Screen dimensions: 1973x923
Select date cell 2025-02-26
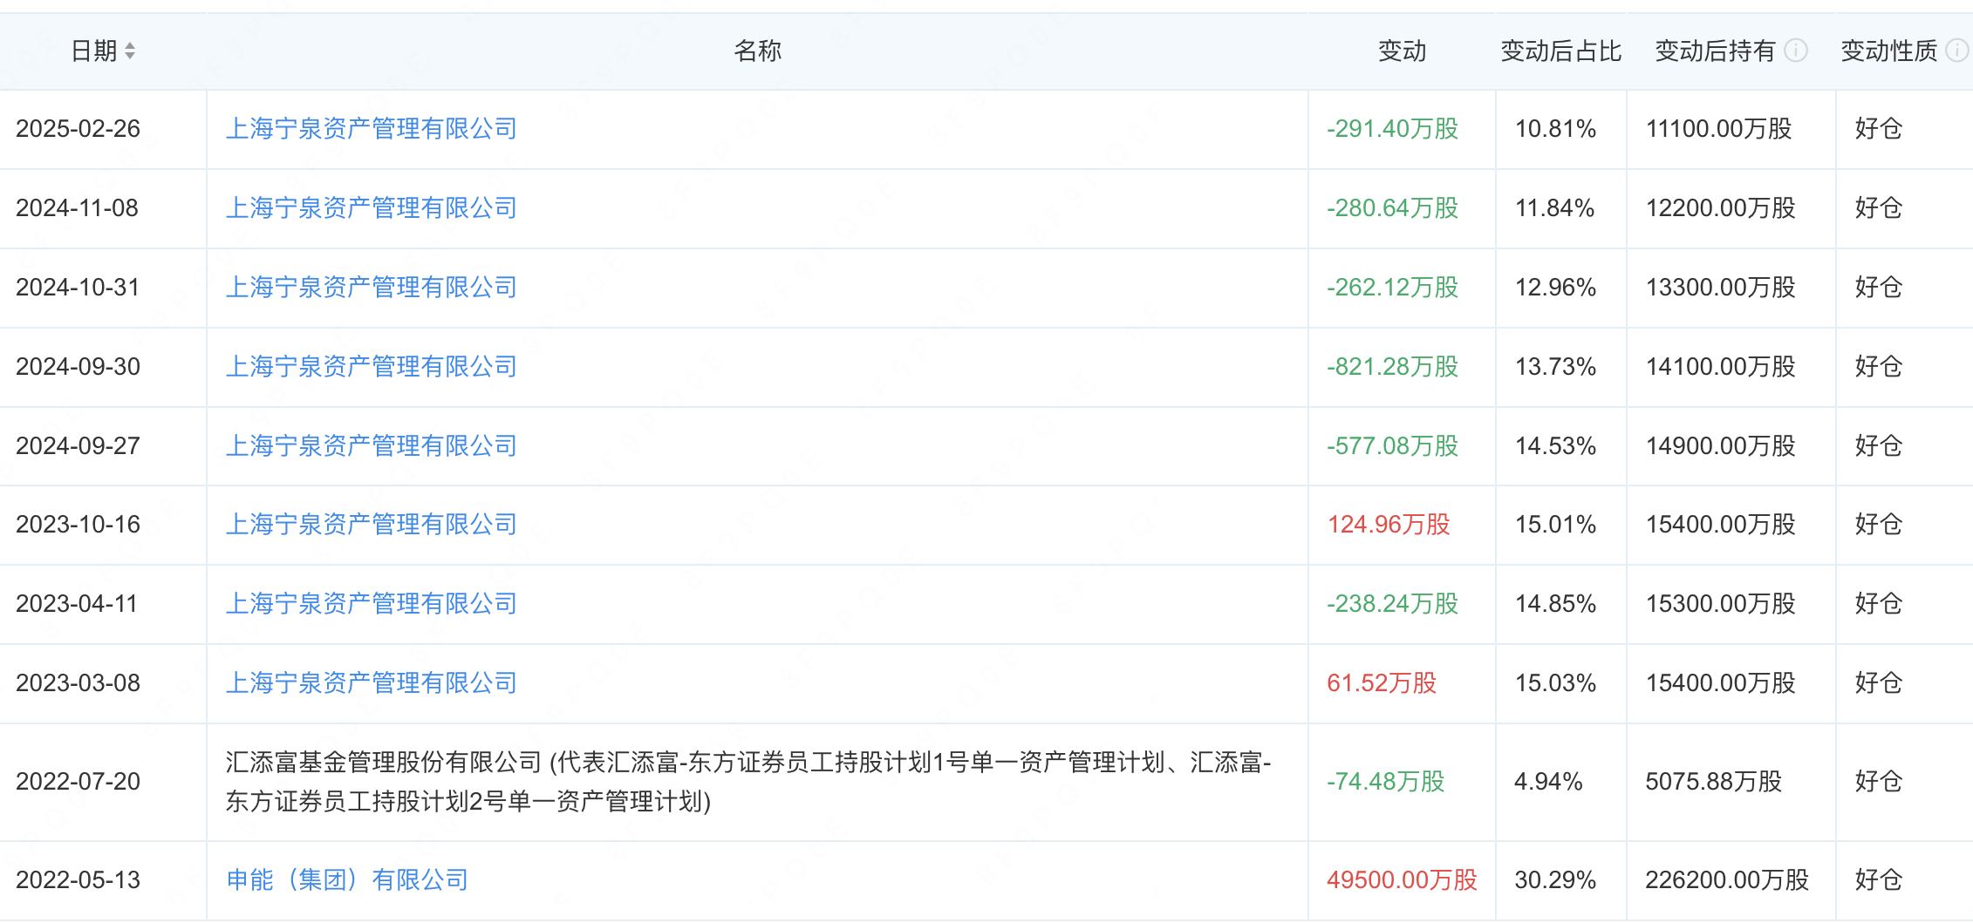coord(79,129)
